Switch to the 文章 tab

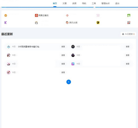[x=65, y=4]
